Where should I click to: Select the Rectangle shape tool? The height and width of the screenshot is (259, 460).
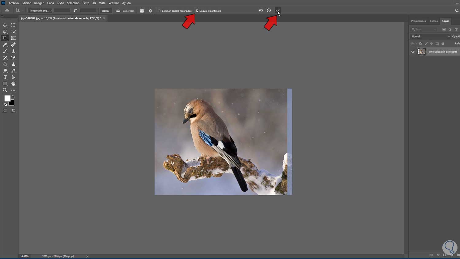5,84
